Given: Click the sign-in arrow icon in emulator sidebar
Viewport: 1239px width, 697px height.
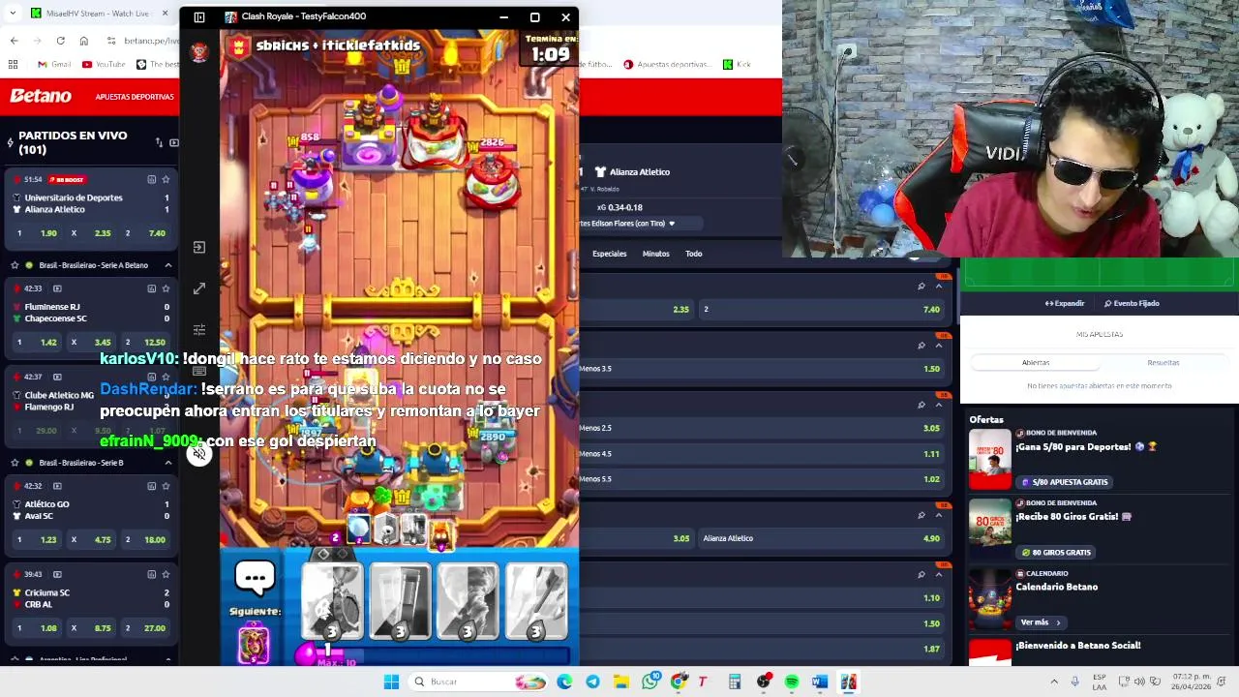Looking at the screenshot, I should 198,247.
